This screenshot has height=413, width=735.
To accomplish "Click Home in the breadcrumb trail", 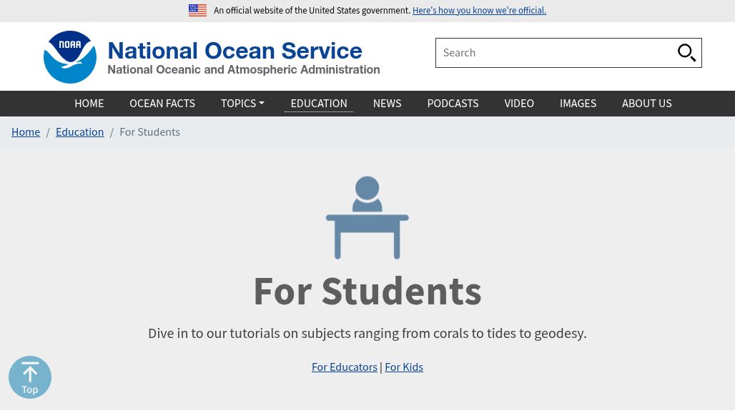I will [26, 131].
